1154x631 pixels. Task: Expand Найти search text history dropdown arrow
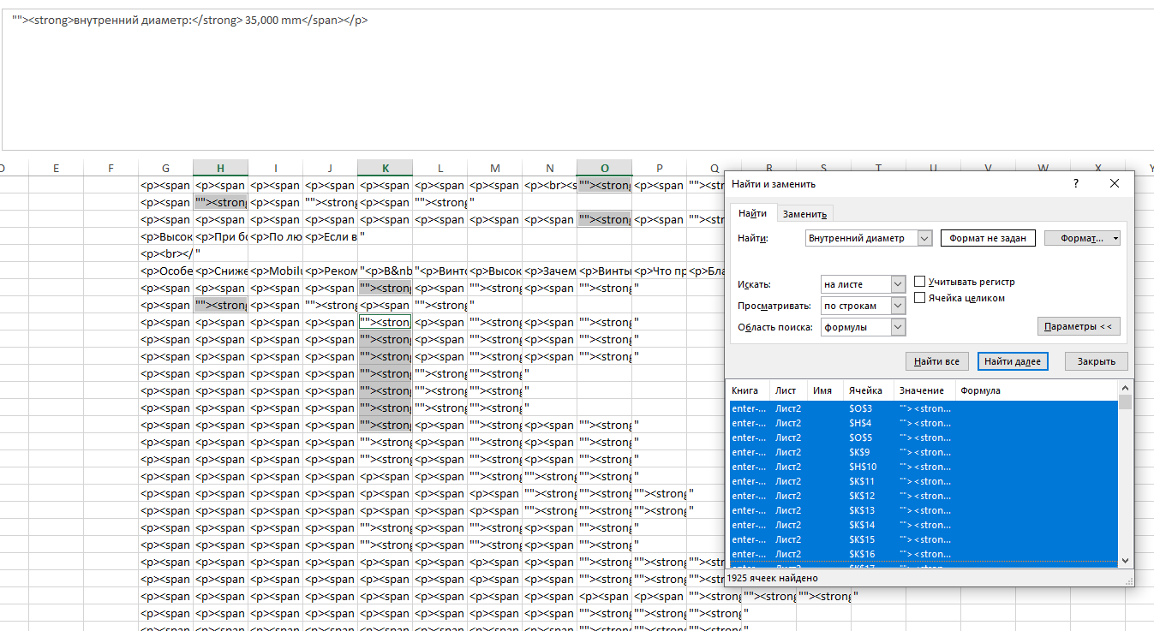(924, 238)
